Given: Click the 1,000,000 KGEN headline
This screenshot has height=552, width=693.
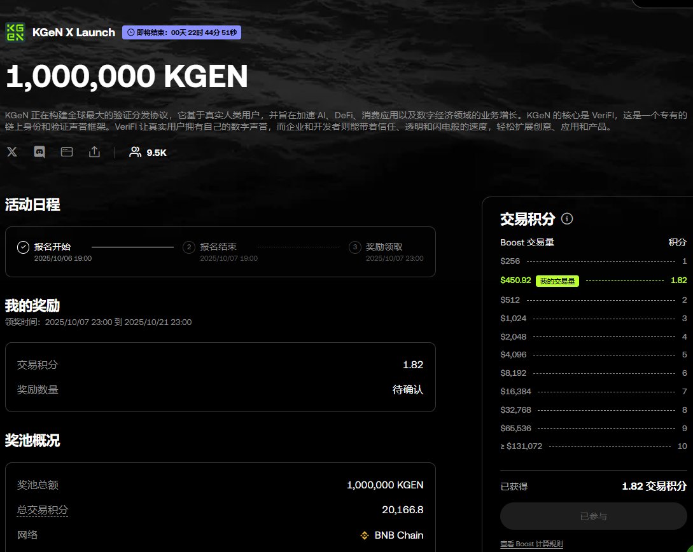Looking at the screenshot, I should pos(127,76).
